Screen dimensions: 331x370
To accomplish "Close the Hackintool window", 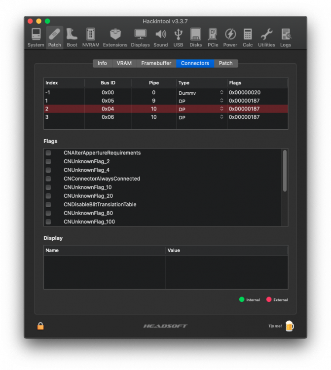I will pyautogui.click(x=30, y=21).
